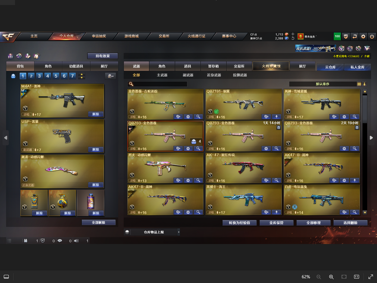
Task: Click the backpack share/export icon
Action: coord(111,76)
